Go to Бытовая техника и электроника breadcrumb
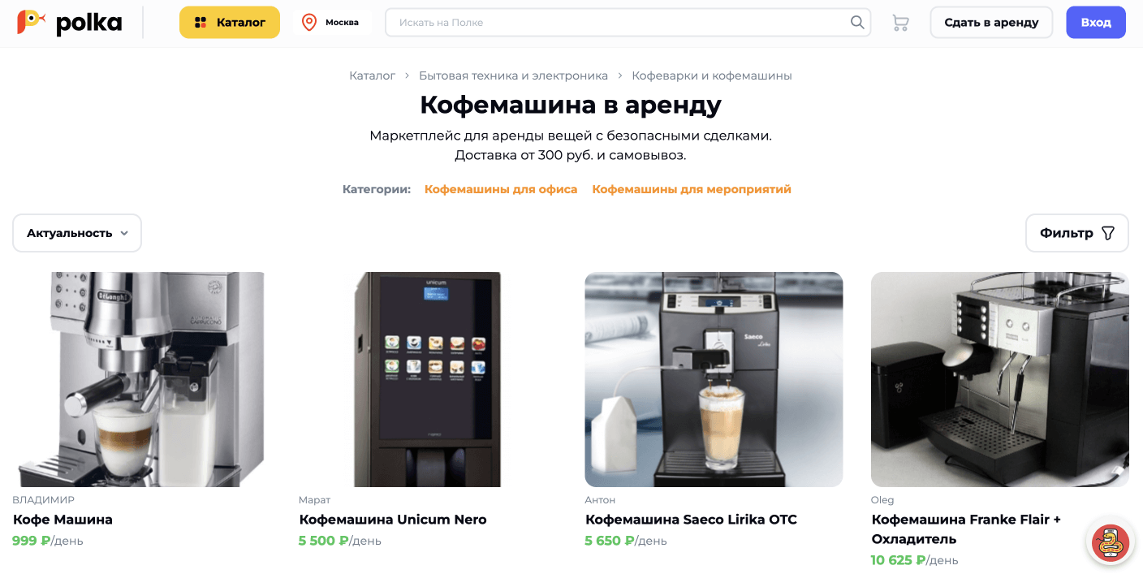The width and height of the screenshot is (1143, 574). pos(513,76)
